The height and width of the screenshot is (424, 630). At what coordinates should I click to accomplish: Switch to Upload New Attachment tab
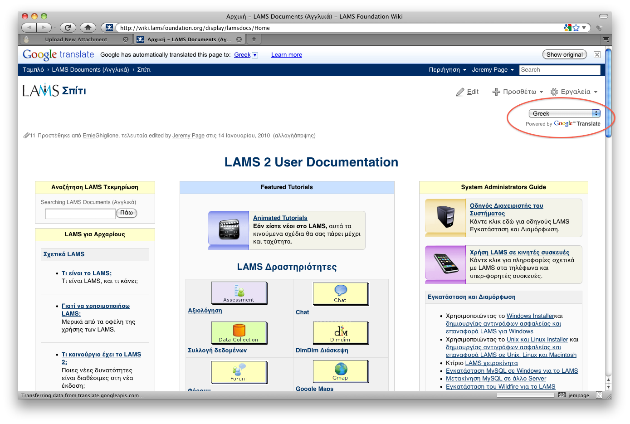click(76, 39)
